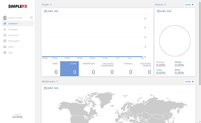Click the Campaigns bell icon

[5, 29]
